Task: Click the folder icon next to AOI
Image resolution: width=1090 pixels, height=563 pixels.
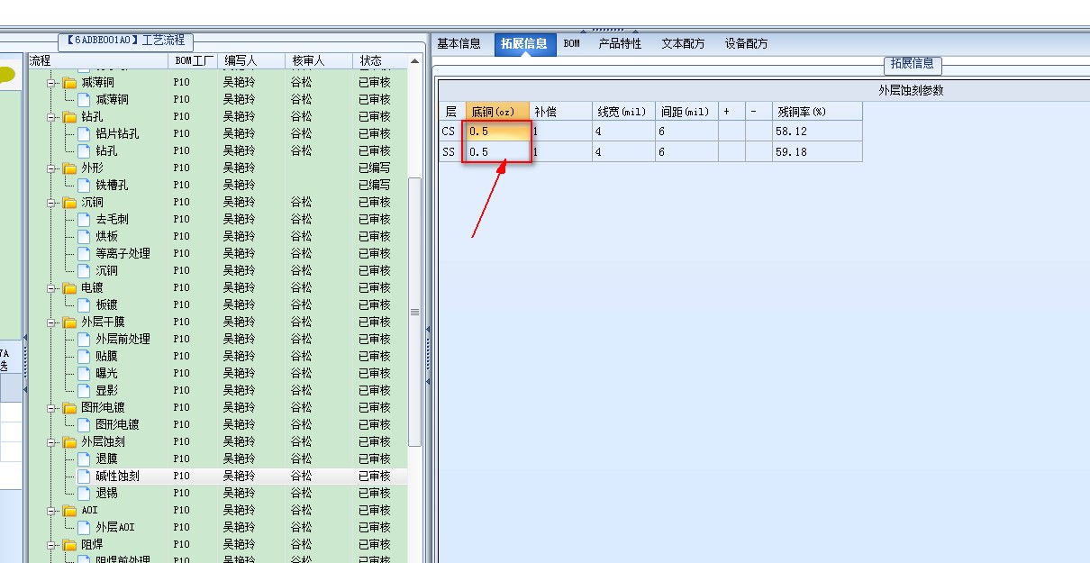Action: coord(70,510)
